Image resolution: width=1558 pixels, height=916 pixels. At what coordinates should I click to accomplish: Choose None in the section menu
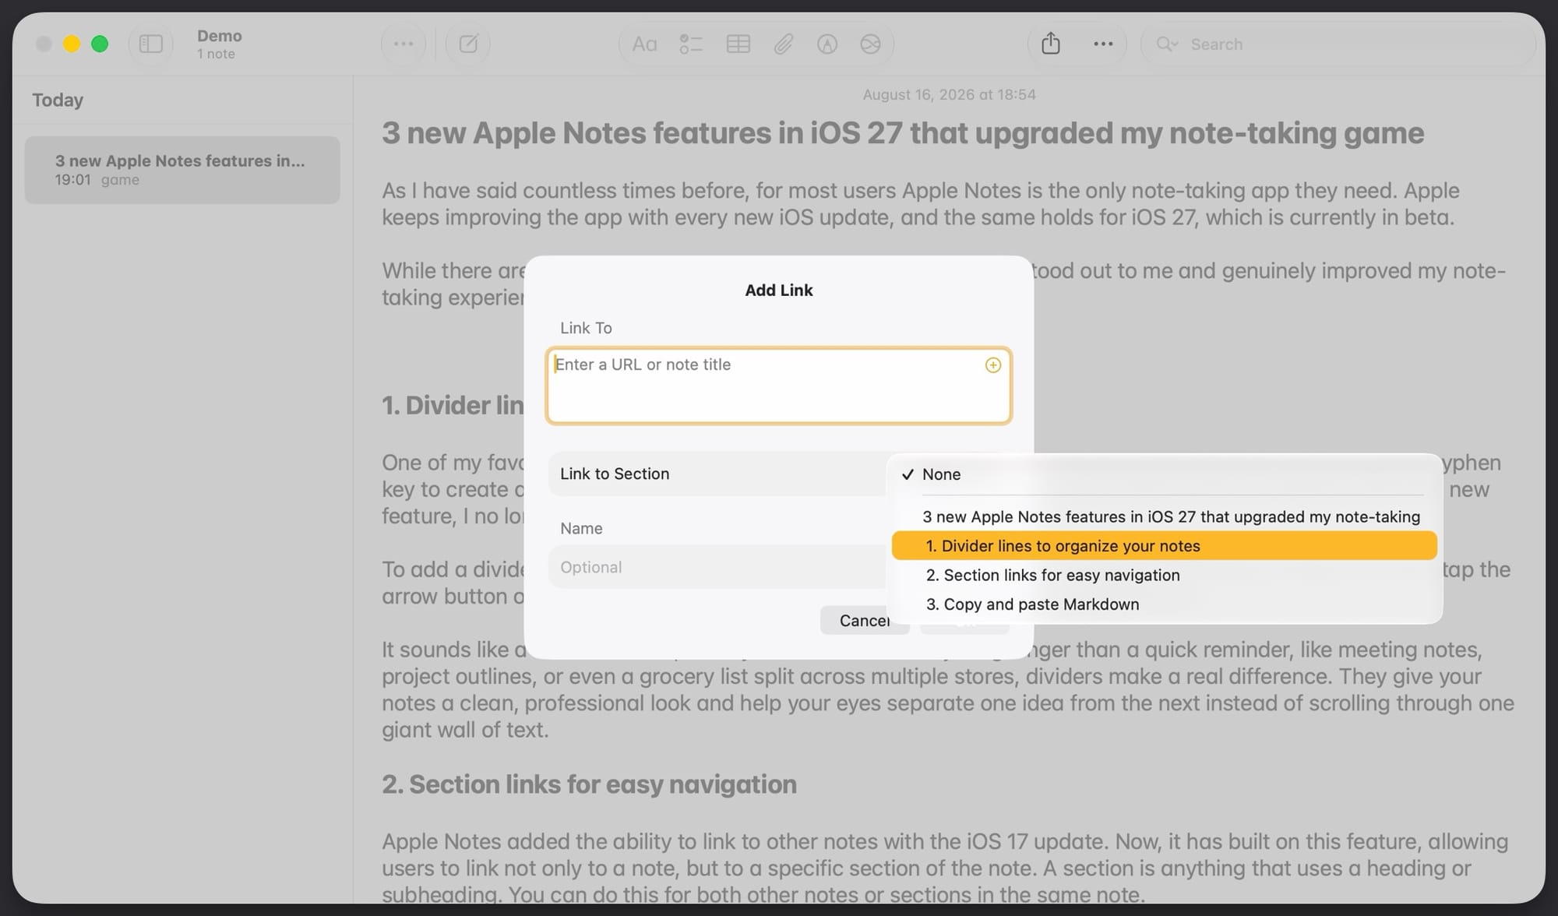point(1164,474)
